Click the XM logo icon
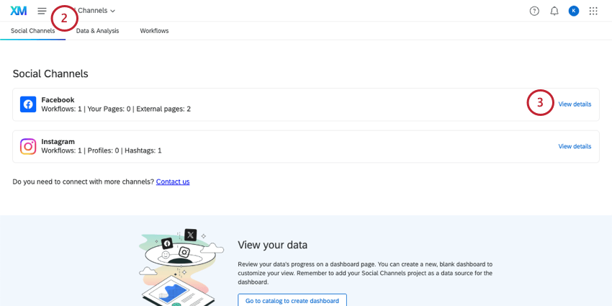The width and height of the screenshot is (612, 306). (18, 11)
